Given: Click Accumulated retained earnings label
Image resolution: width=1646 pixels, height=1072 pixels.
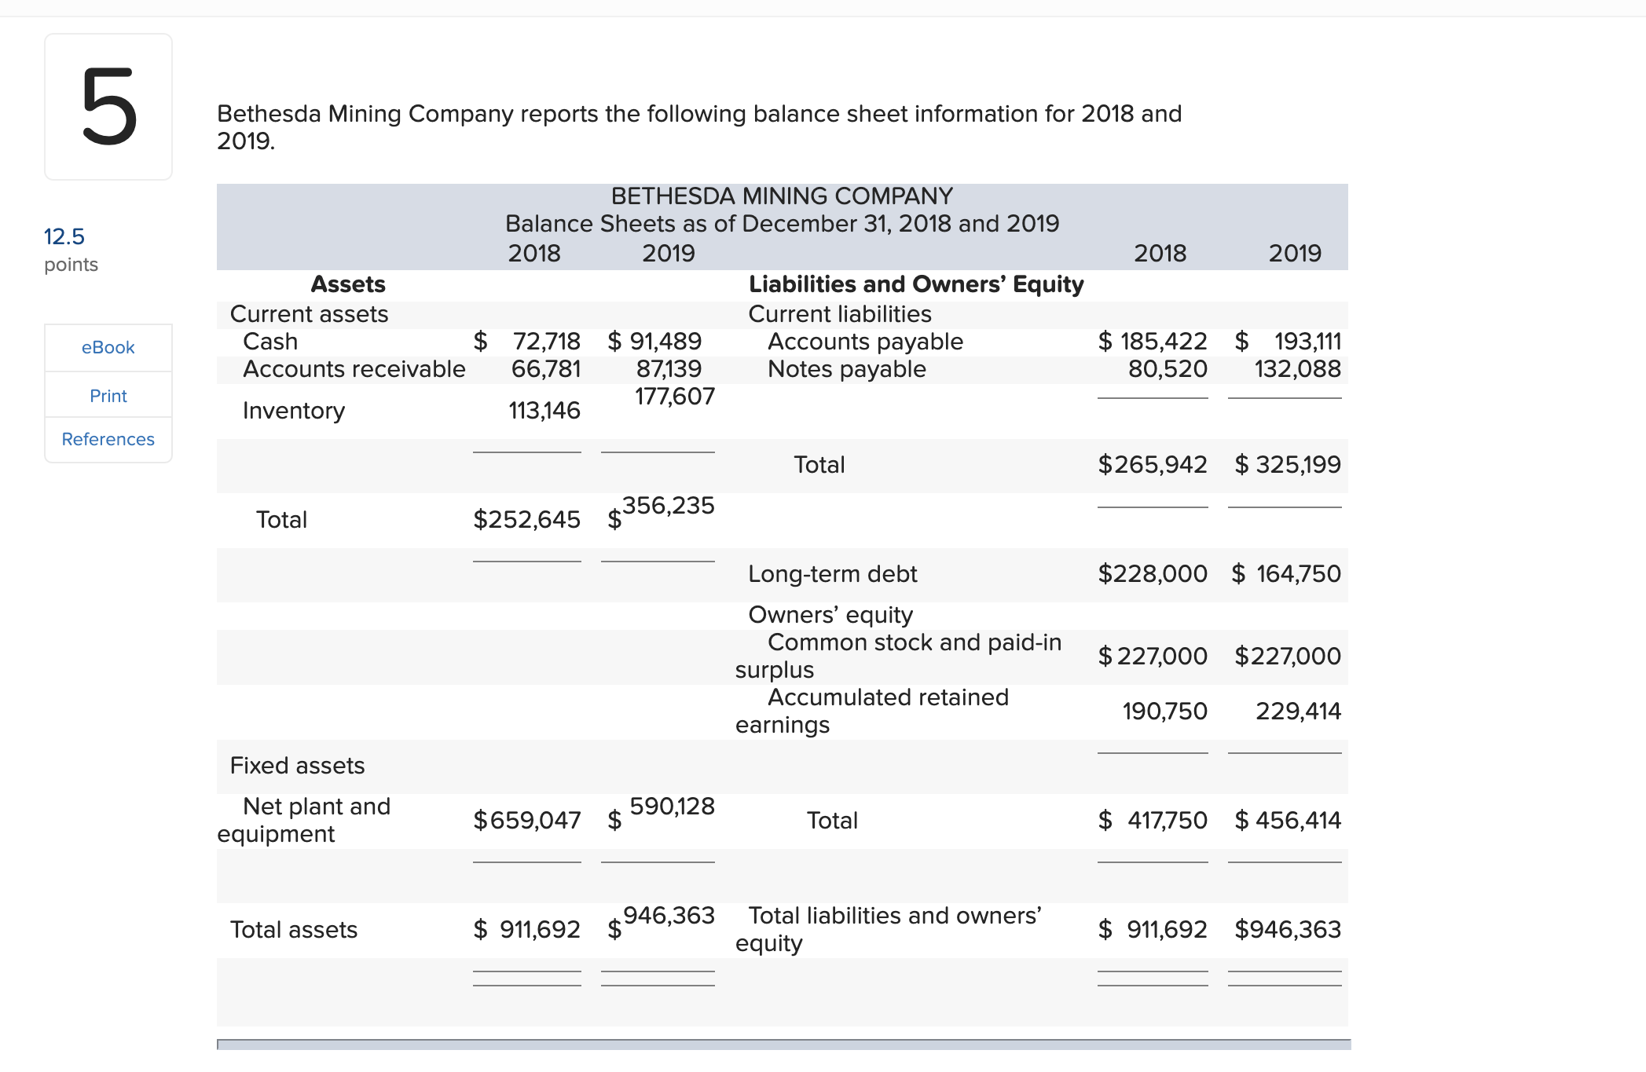Looking at the screenshot, I should coord(872,711).
